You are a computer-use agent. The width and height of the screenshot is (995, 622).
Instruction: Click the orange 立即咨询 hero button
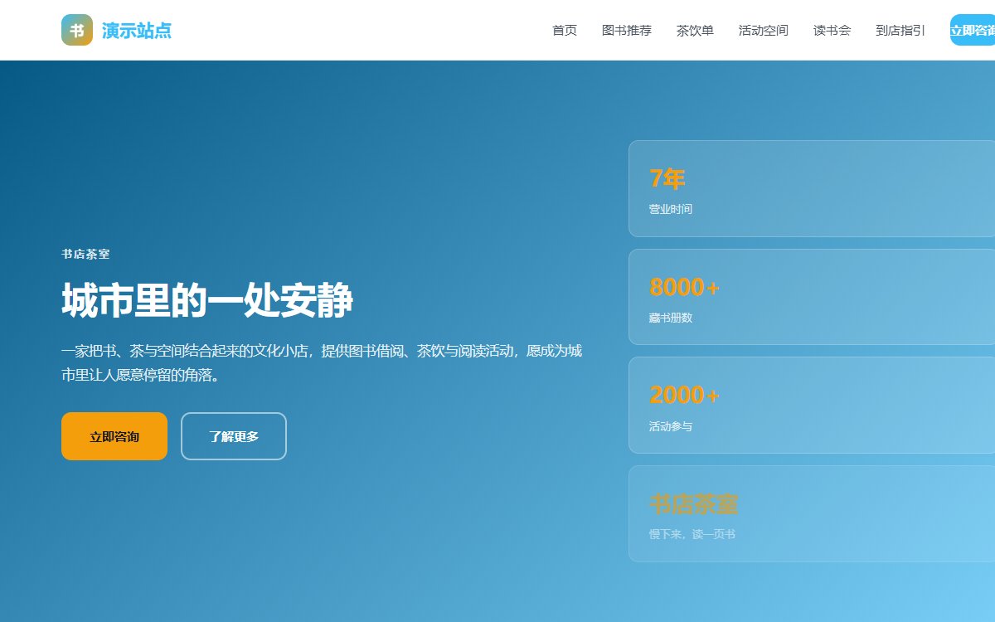(114, 436)
